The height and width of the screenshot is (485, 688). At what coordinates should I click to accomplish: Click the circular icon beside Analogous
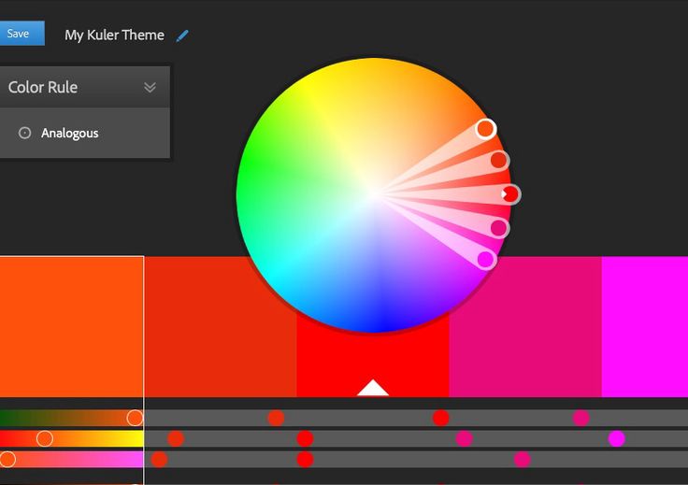click(25, 134)
